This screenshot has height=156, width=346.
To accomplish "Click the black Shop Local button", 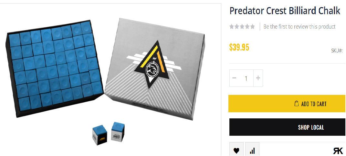I will (287, 127).
